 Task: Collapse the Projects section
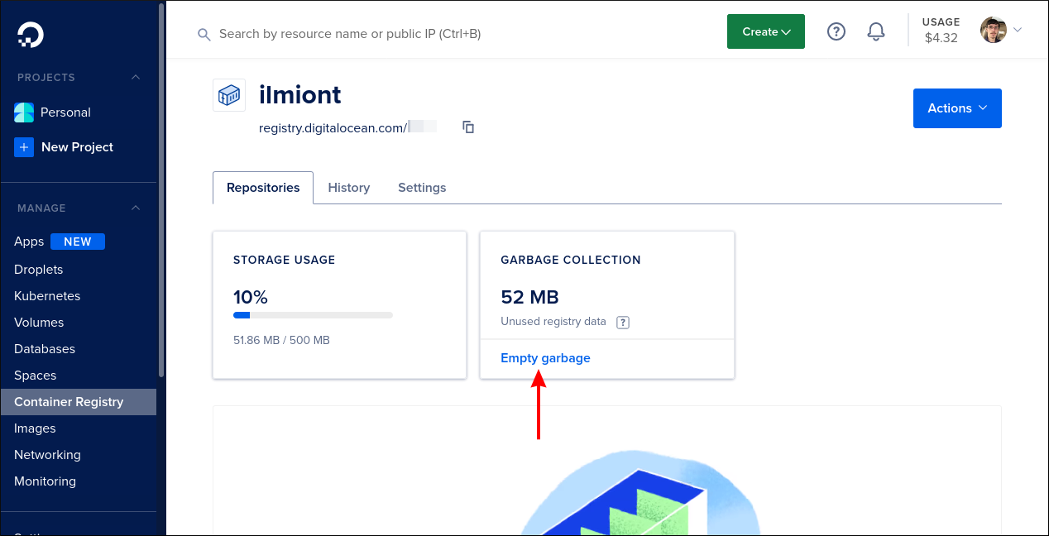click(136, 78)
